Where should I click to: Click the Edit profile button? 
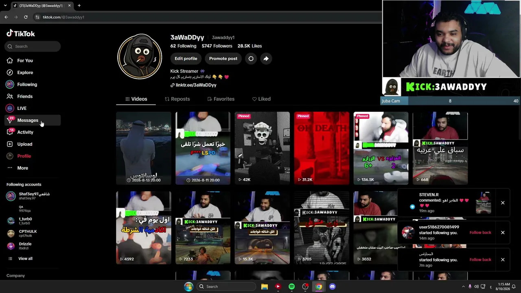pos(186,59)
